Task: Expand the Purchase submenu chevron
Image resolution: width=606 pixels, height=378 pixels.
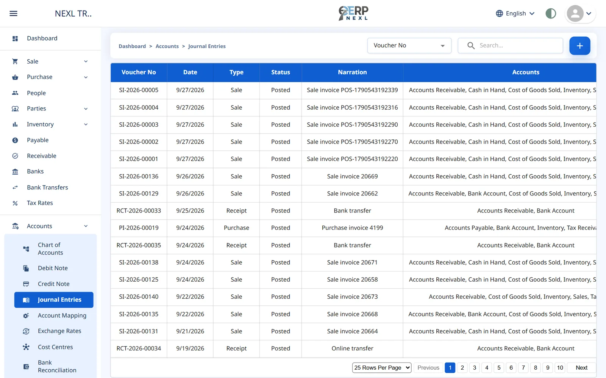Action: tap(86, 77)
